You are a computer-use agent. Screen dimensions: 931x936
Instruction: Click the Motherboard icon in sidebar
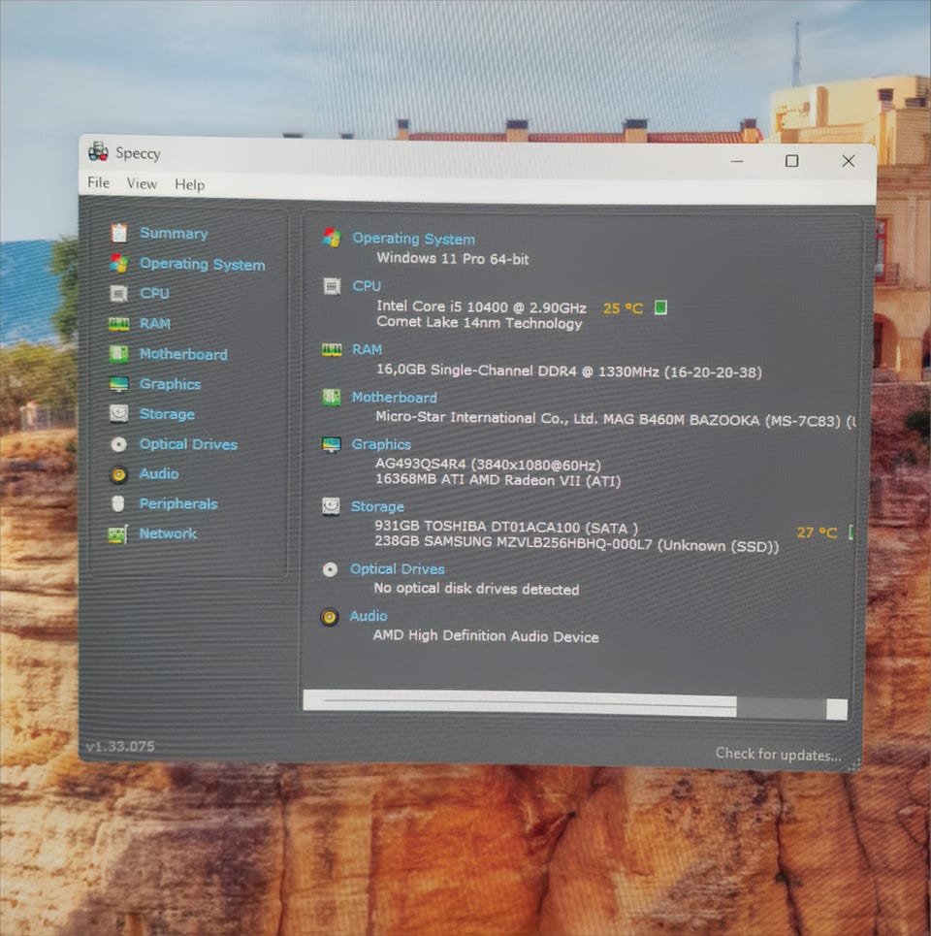[x=118, y=354]
